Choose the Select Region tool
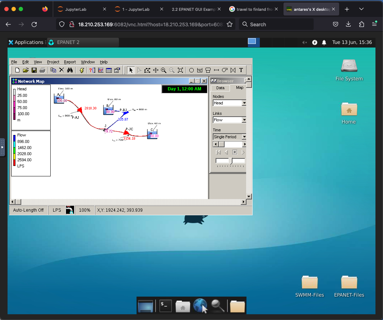Image resolution: width=383 pixels, height=320 pixels. [x=147, y=70]
